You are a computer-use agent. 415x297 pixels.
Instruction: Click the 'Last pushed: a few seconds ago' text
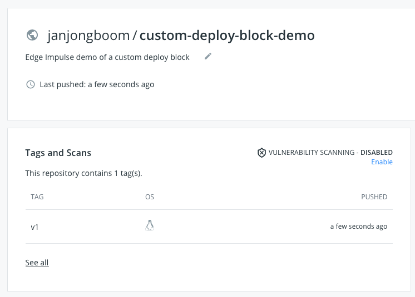click(97, 84)
